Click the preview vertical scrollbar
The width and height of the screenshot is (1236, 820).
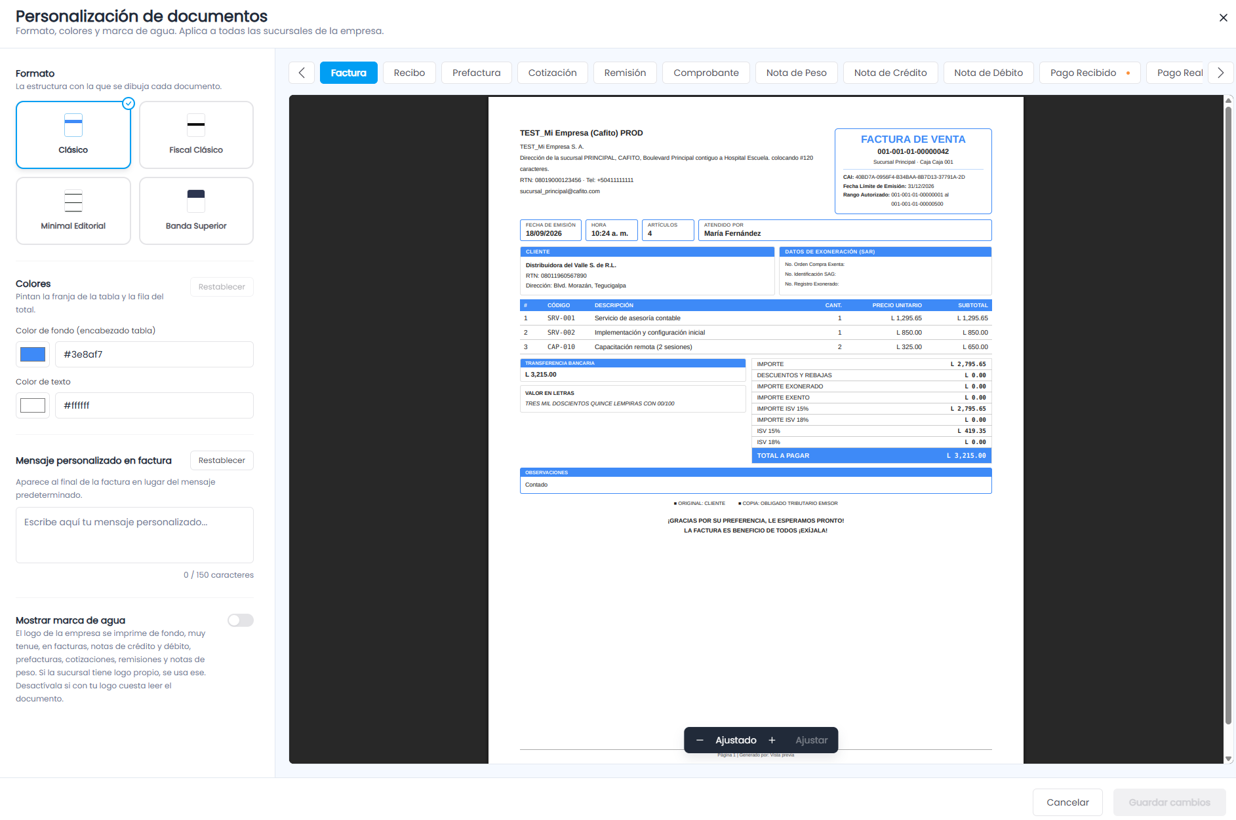[1228, 415]
